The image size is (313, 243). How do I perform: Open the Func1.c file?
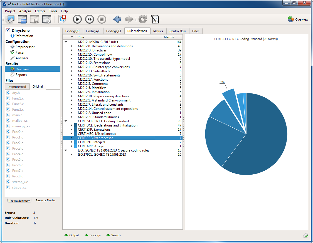tap(18, 98)
